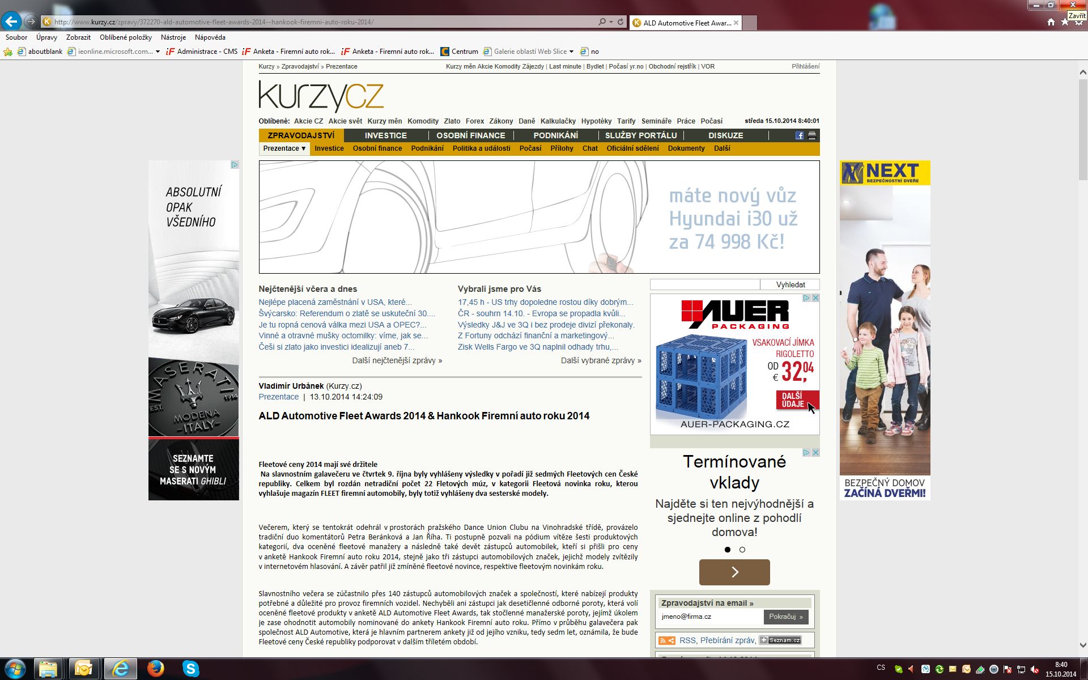Click the address bar search magnifier icon
Image resolution: width=1088 pixels, height=680 pixels.
coord(602,22)
